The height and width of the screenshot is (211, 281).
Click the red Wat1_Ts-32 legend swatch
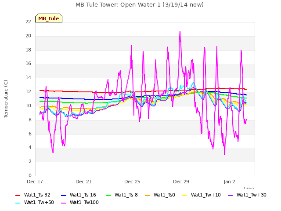click(18, 195)
